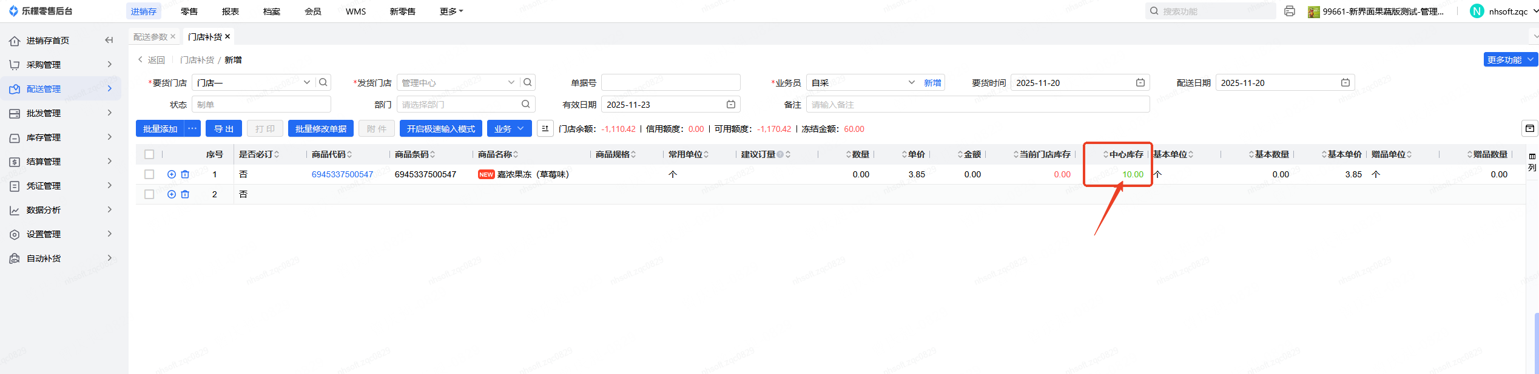The height and width of the screenshot is (374, 1539).
Task: Close the 配送参数 tab
Action: [173, 36]
